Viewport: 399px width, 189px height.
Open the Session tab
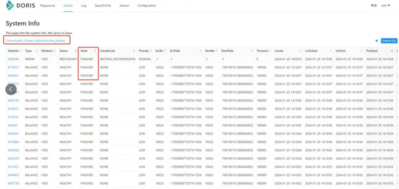(x=125, y=6)
